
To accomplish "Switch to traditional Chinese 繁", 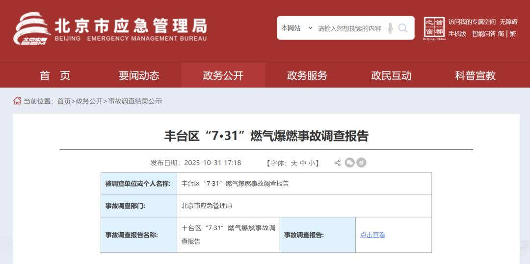I will pos(513,34).
